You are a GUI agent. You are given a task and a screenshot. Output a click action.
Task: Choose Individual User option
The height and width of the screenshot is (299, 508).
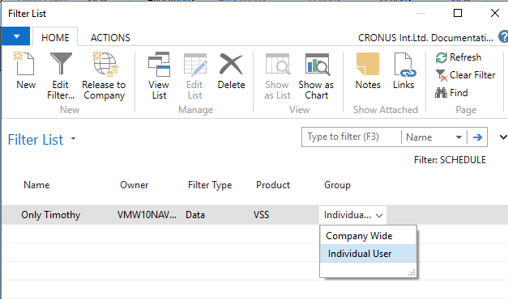(368, 254)
